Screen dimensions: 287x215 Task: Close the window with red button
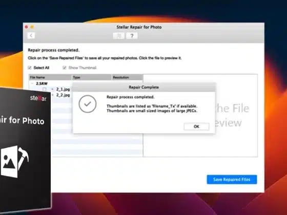point(26,27)
